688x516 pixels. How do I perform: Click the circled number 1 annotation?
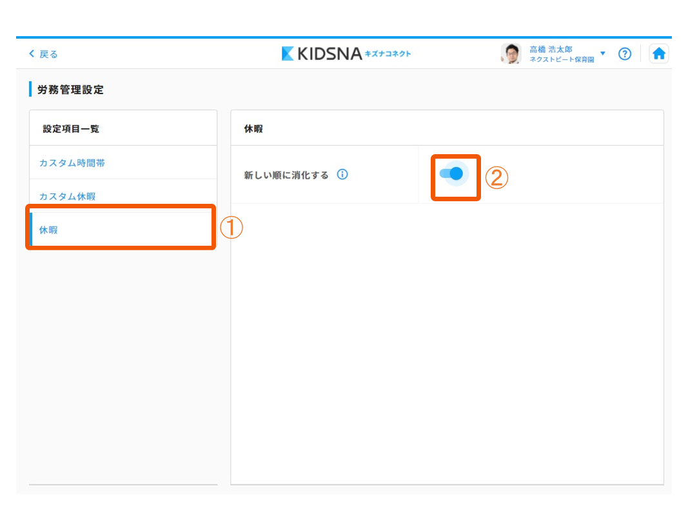tap(231, 227)
